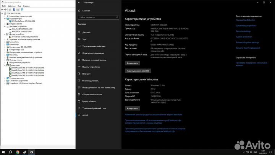This screenshot has height=155, width=275.
Task: Expand the Клавиатуры category
Action: tap(5, 42)
